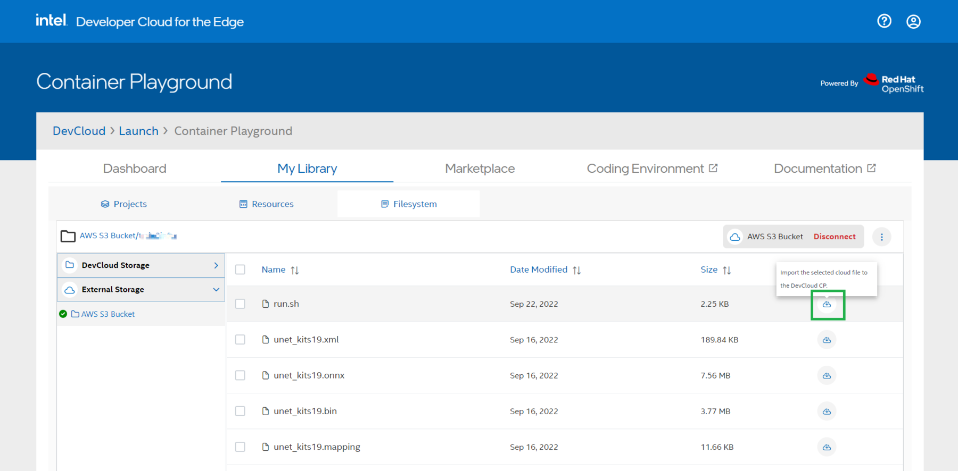The height and width of the screenshot is (471, 958).
Task: Import run.sh using its cloud icon
Action: point(827,305)
